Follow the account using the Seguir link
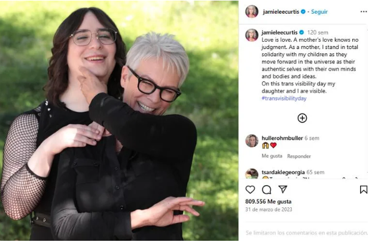The width and height of the screenshot is (378, 242). pyautogui.click(x=319, y=11)
